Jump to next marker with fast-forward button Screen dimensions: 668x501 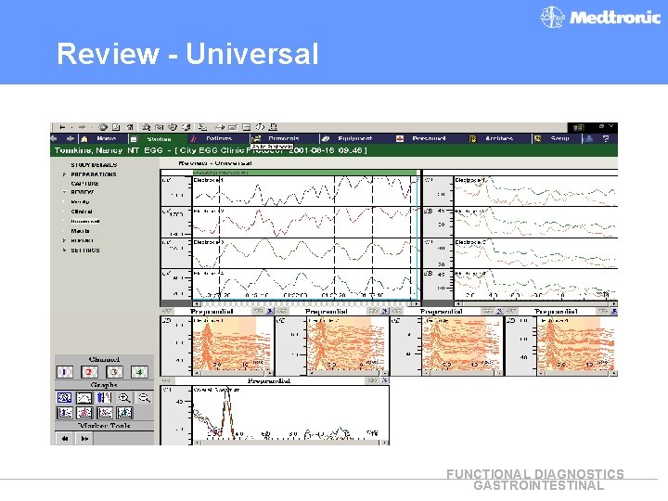point(84,438)
